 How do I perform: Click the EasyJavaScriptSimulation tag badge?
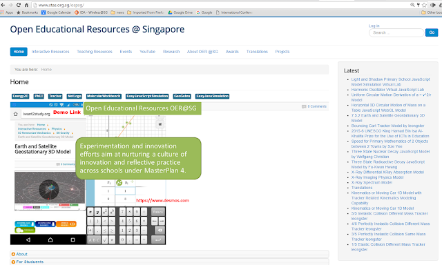point(147,96)
